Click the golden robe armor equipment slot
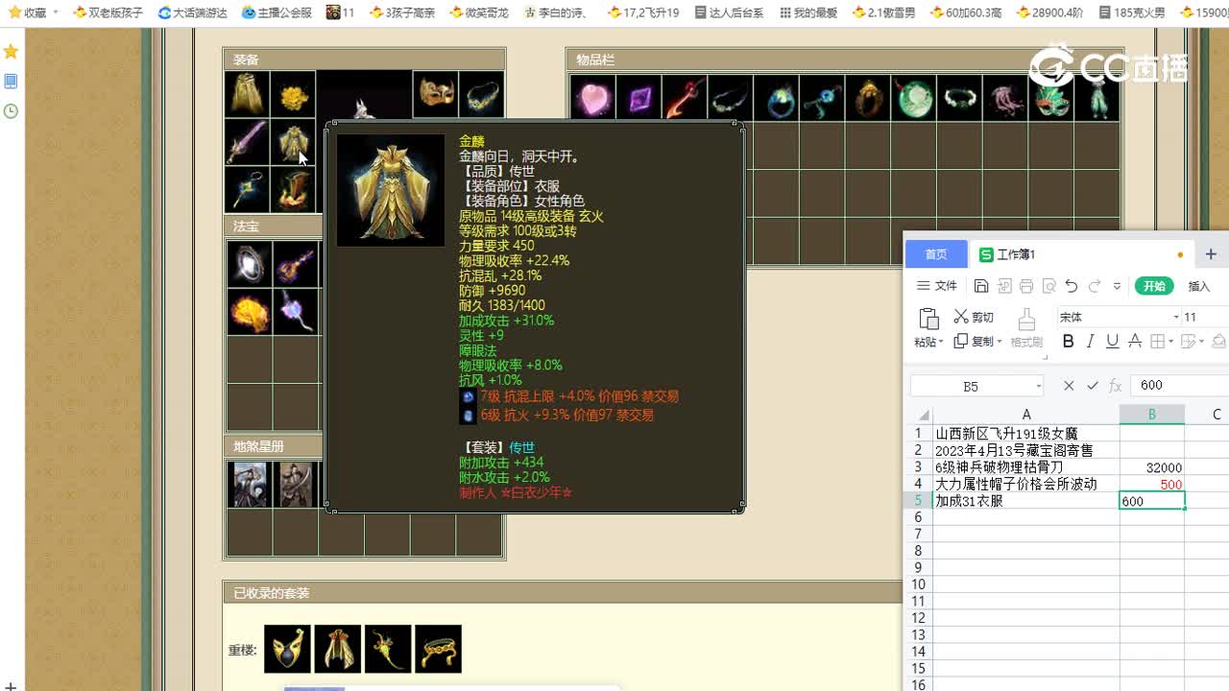Screen dimensions: 1229x691 click(293, 142)
